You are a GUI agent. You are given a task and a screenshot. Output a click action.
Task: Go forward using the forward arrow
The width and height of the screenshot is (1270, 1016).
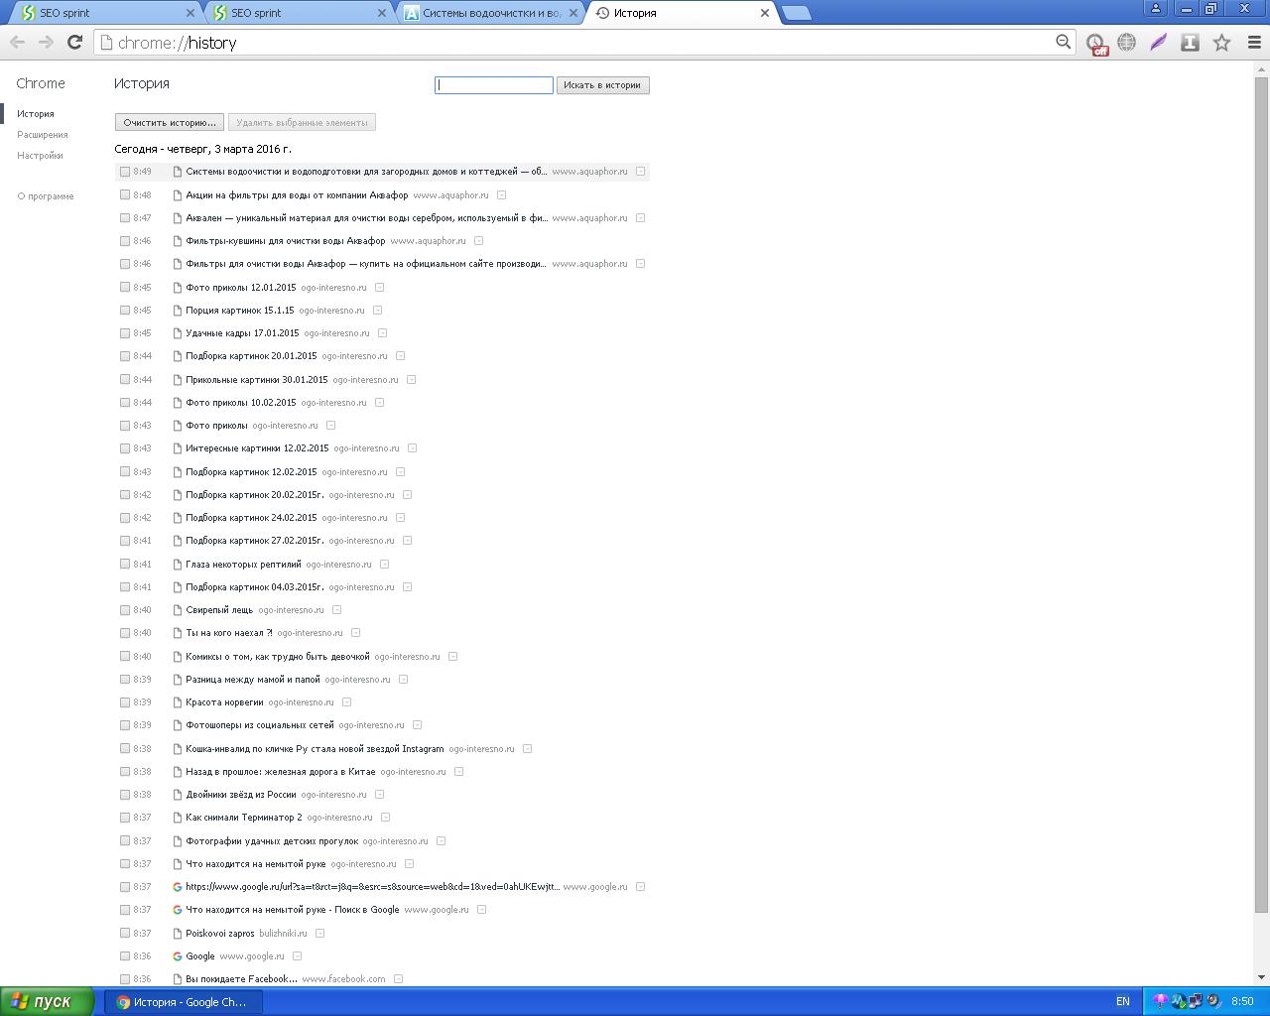coord(46,42)
